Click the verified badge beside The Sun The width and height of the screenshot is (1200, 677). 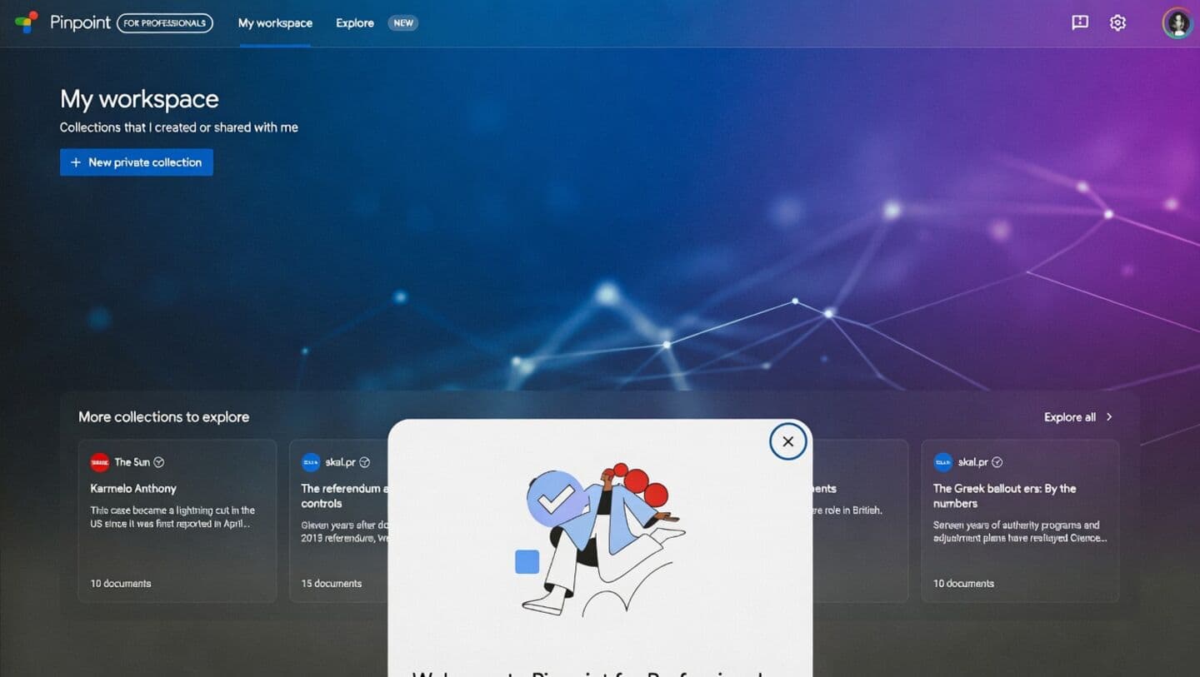159,462
